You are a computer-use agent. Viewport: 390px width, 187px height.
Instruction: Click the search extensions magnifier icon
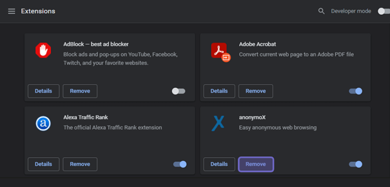(x=321, y=11)
